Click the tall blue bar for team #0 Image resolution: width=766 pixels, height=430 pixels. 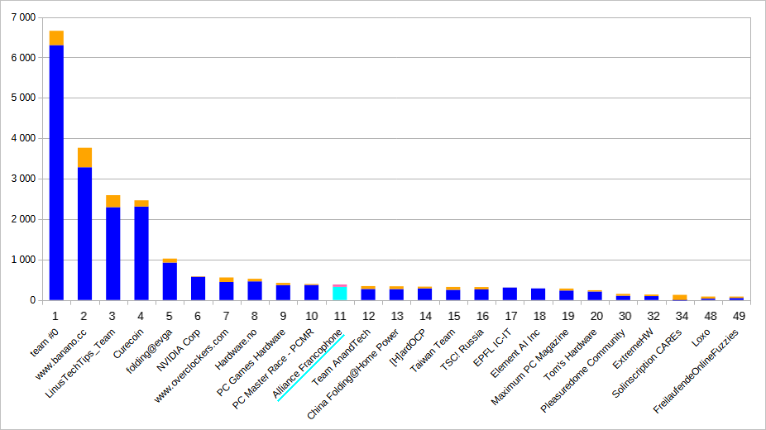(56, 172)
